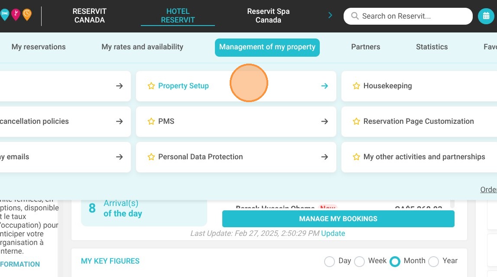Screen dimensions: 497x277
Task: Select the Year radio button
Action: (433, 261)
